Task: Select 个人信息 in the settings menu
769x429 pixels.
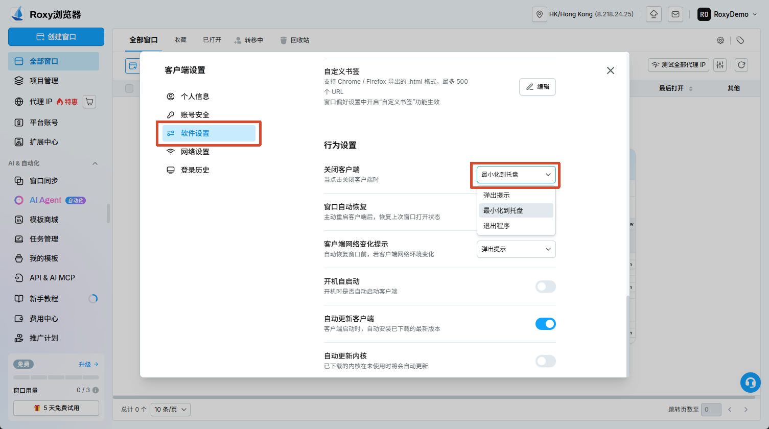Action: click(x=208, y=97)
